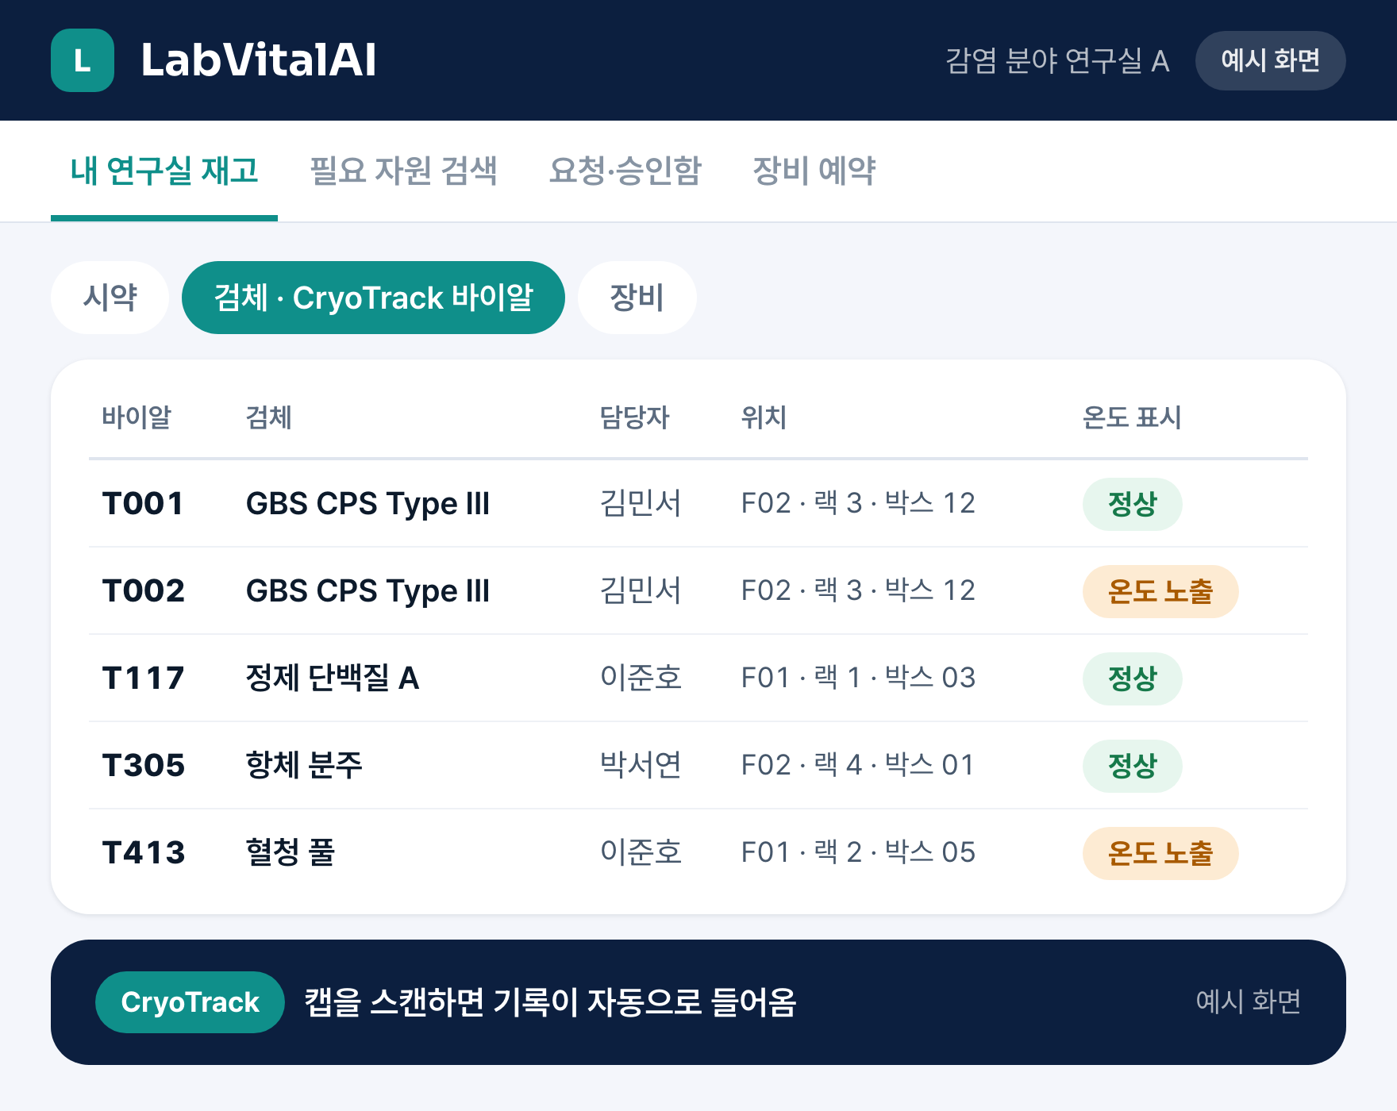Viewport: 1397px width, 1111px height.
Task: Click 이준호 in the T413 row
Action: tap(641, 852)
